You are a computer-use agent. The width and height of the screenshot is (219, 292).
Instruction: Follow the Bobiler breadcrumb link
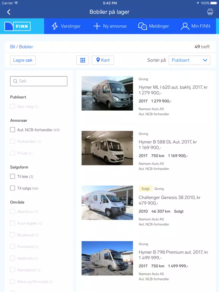26,47
